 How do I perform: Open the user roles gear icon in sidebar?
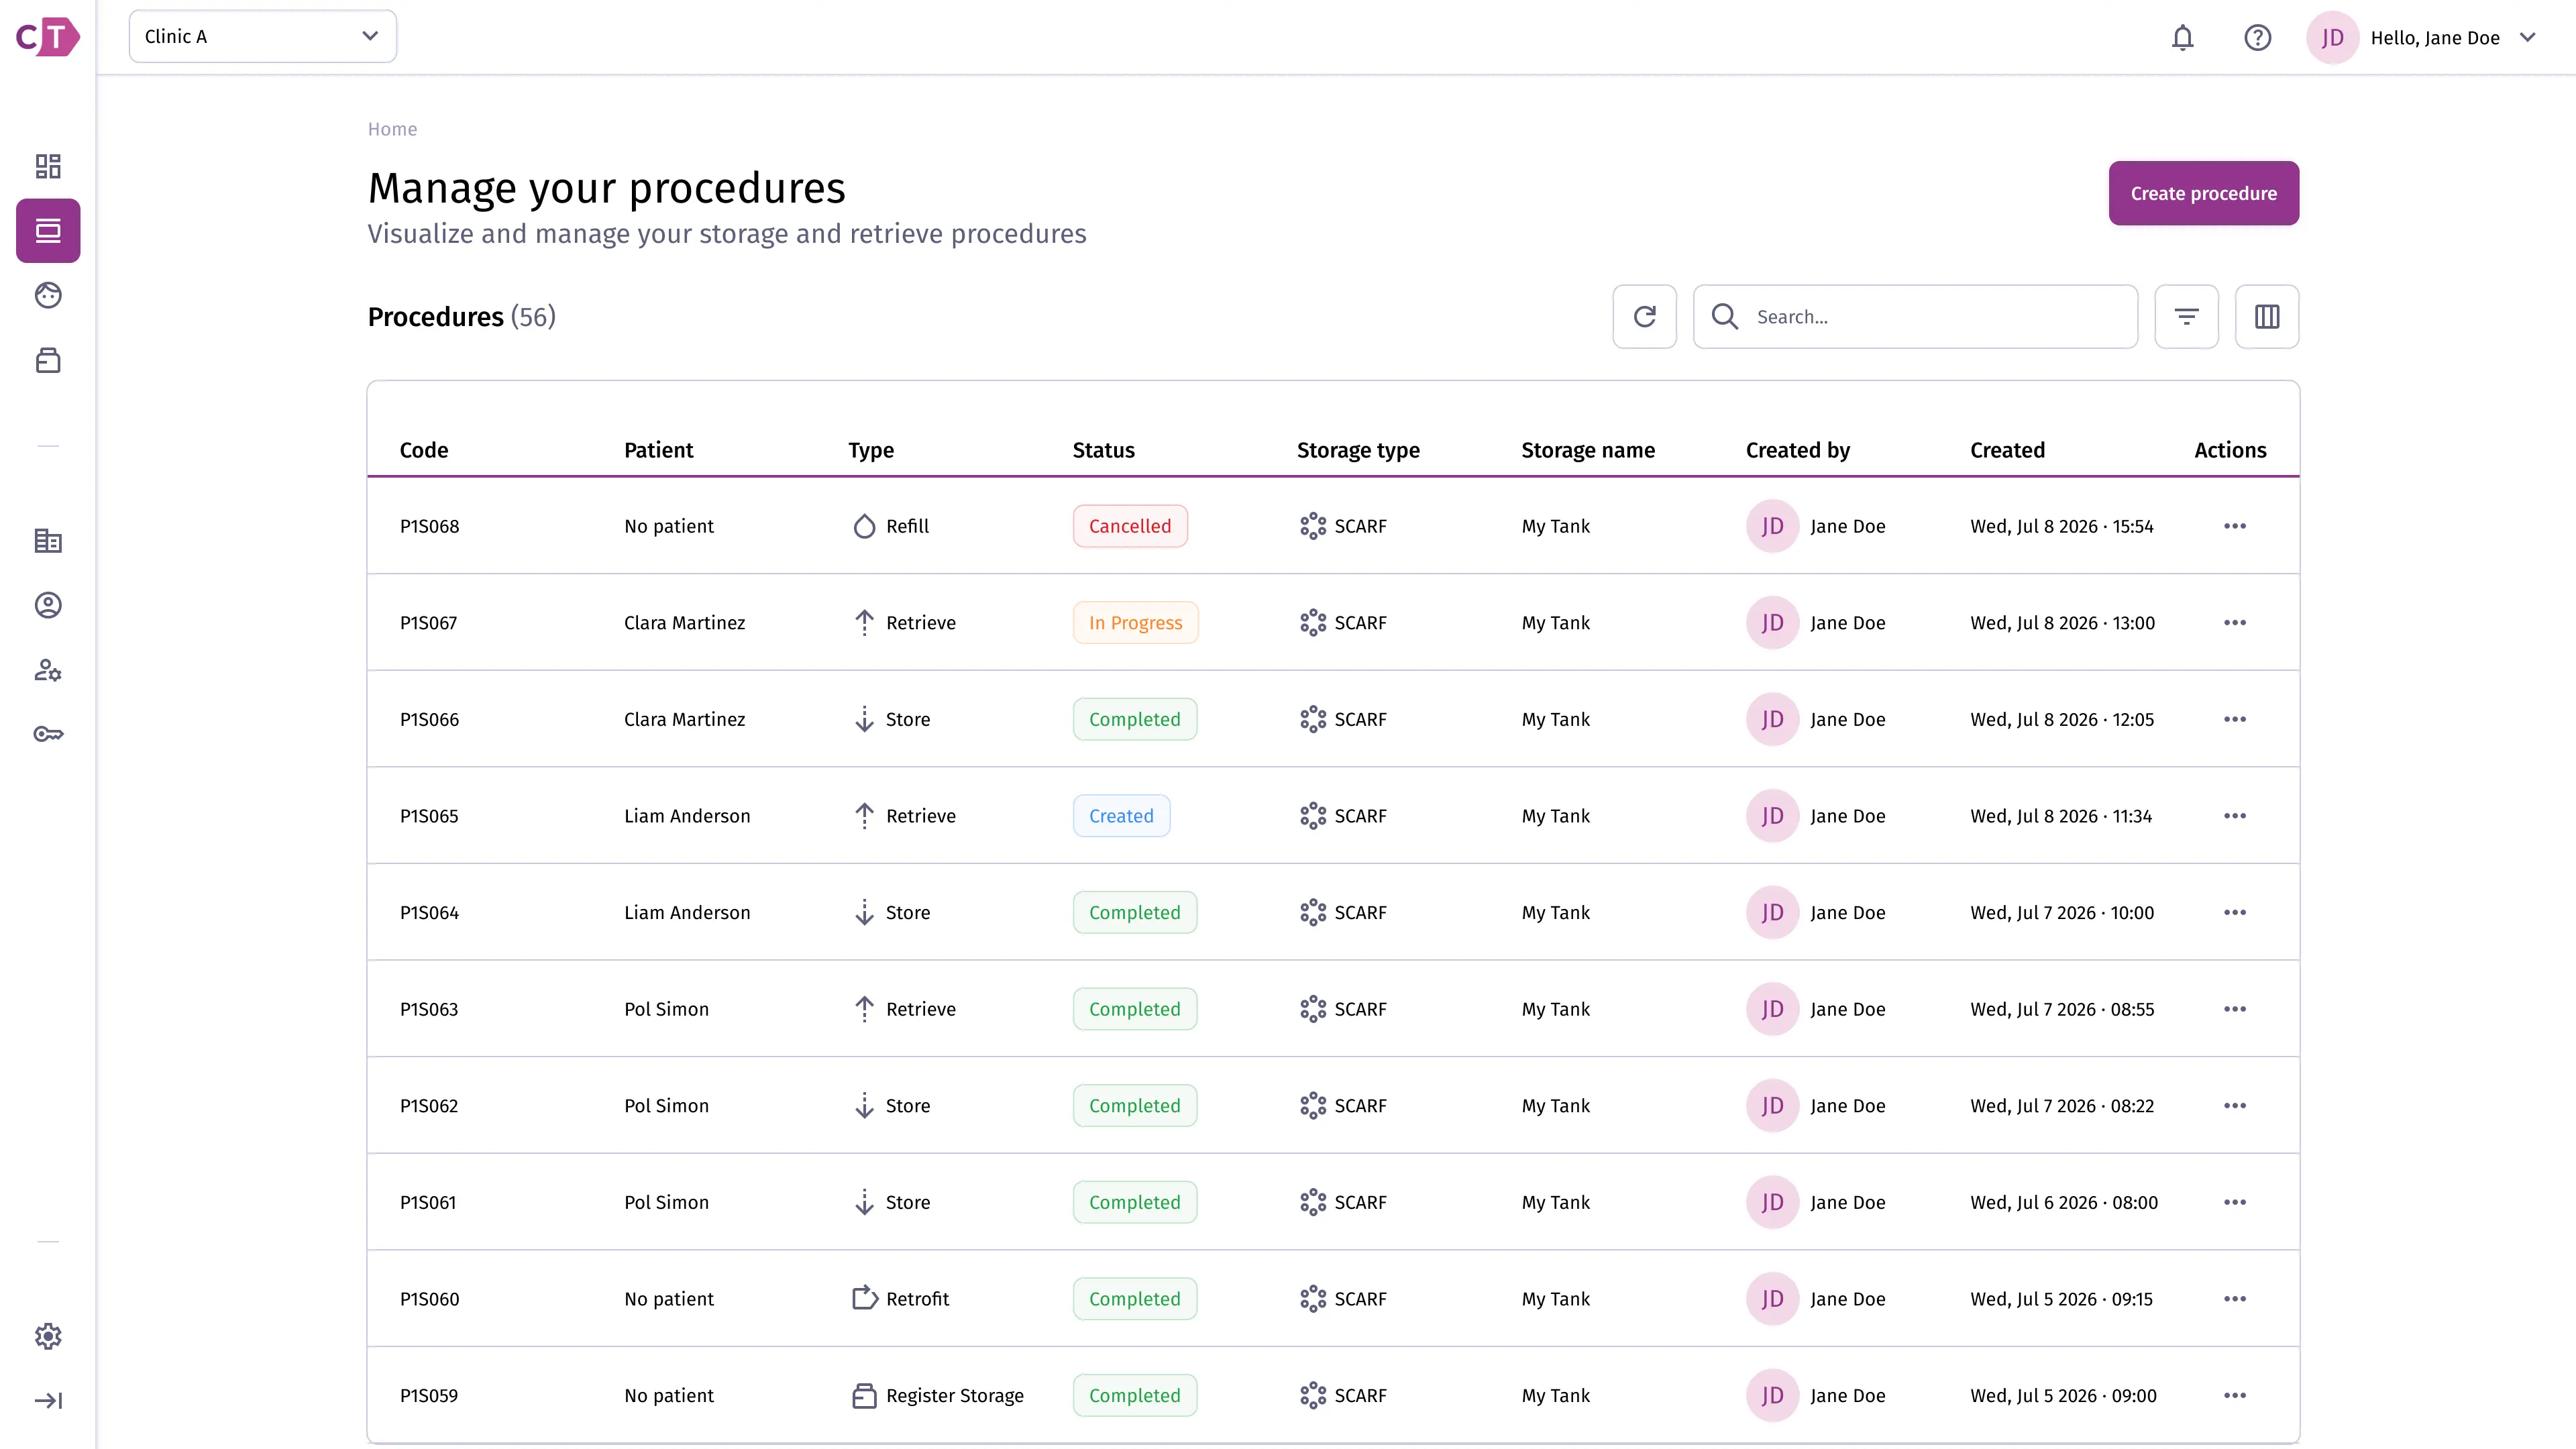(48, 670)
